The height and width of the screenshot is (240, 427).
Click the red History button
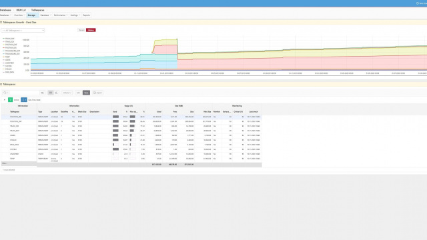pos(91,30)
